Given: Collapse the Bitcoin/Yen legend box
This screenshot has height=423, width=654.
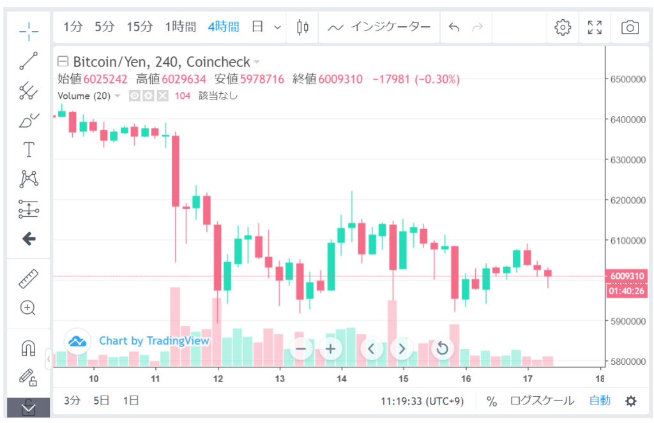Looking at the screenshot, I should [x=63, y=62].
